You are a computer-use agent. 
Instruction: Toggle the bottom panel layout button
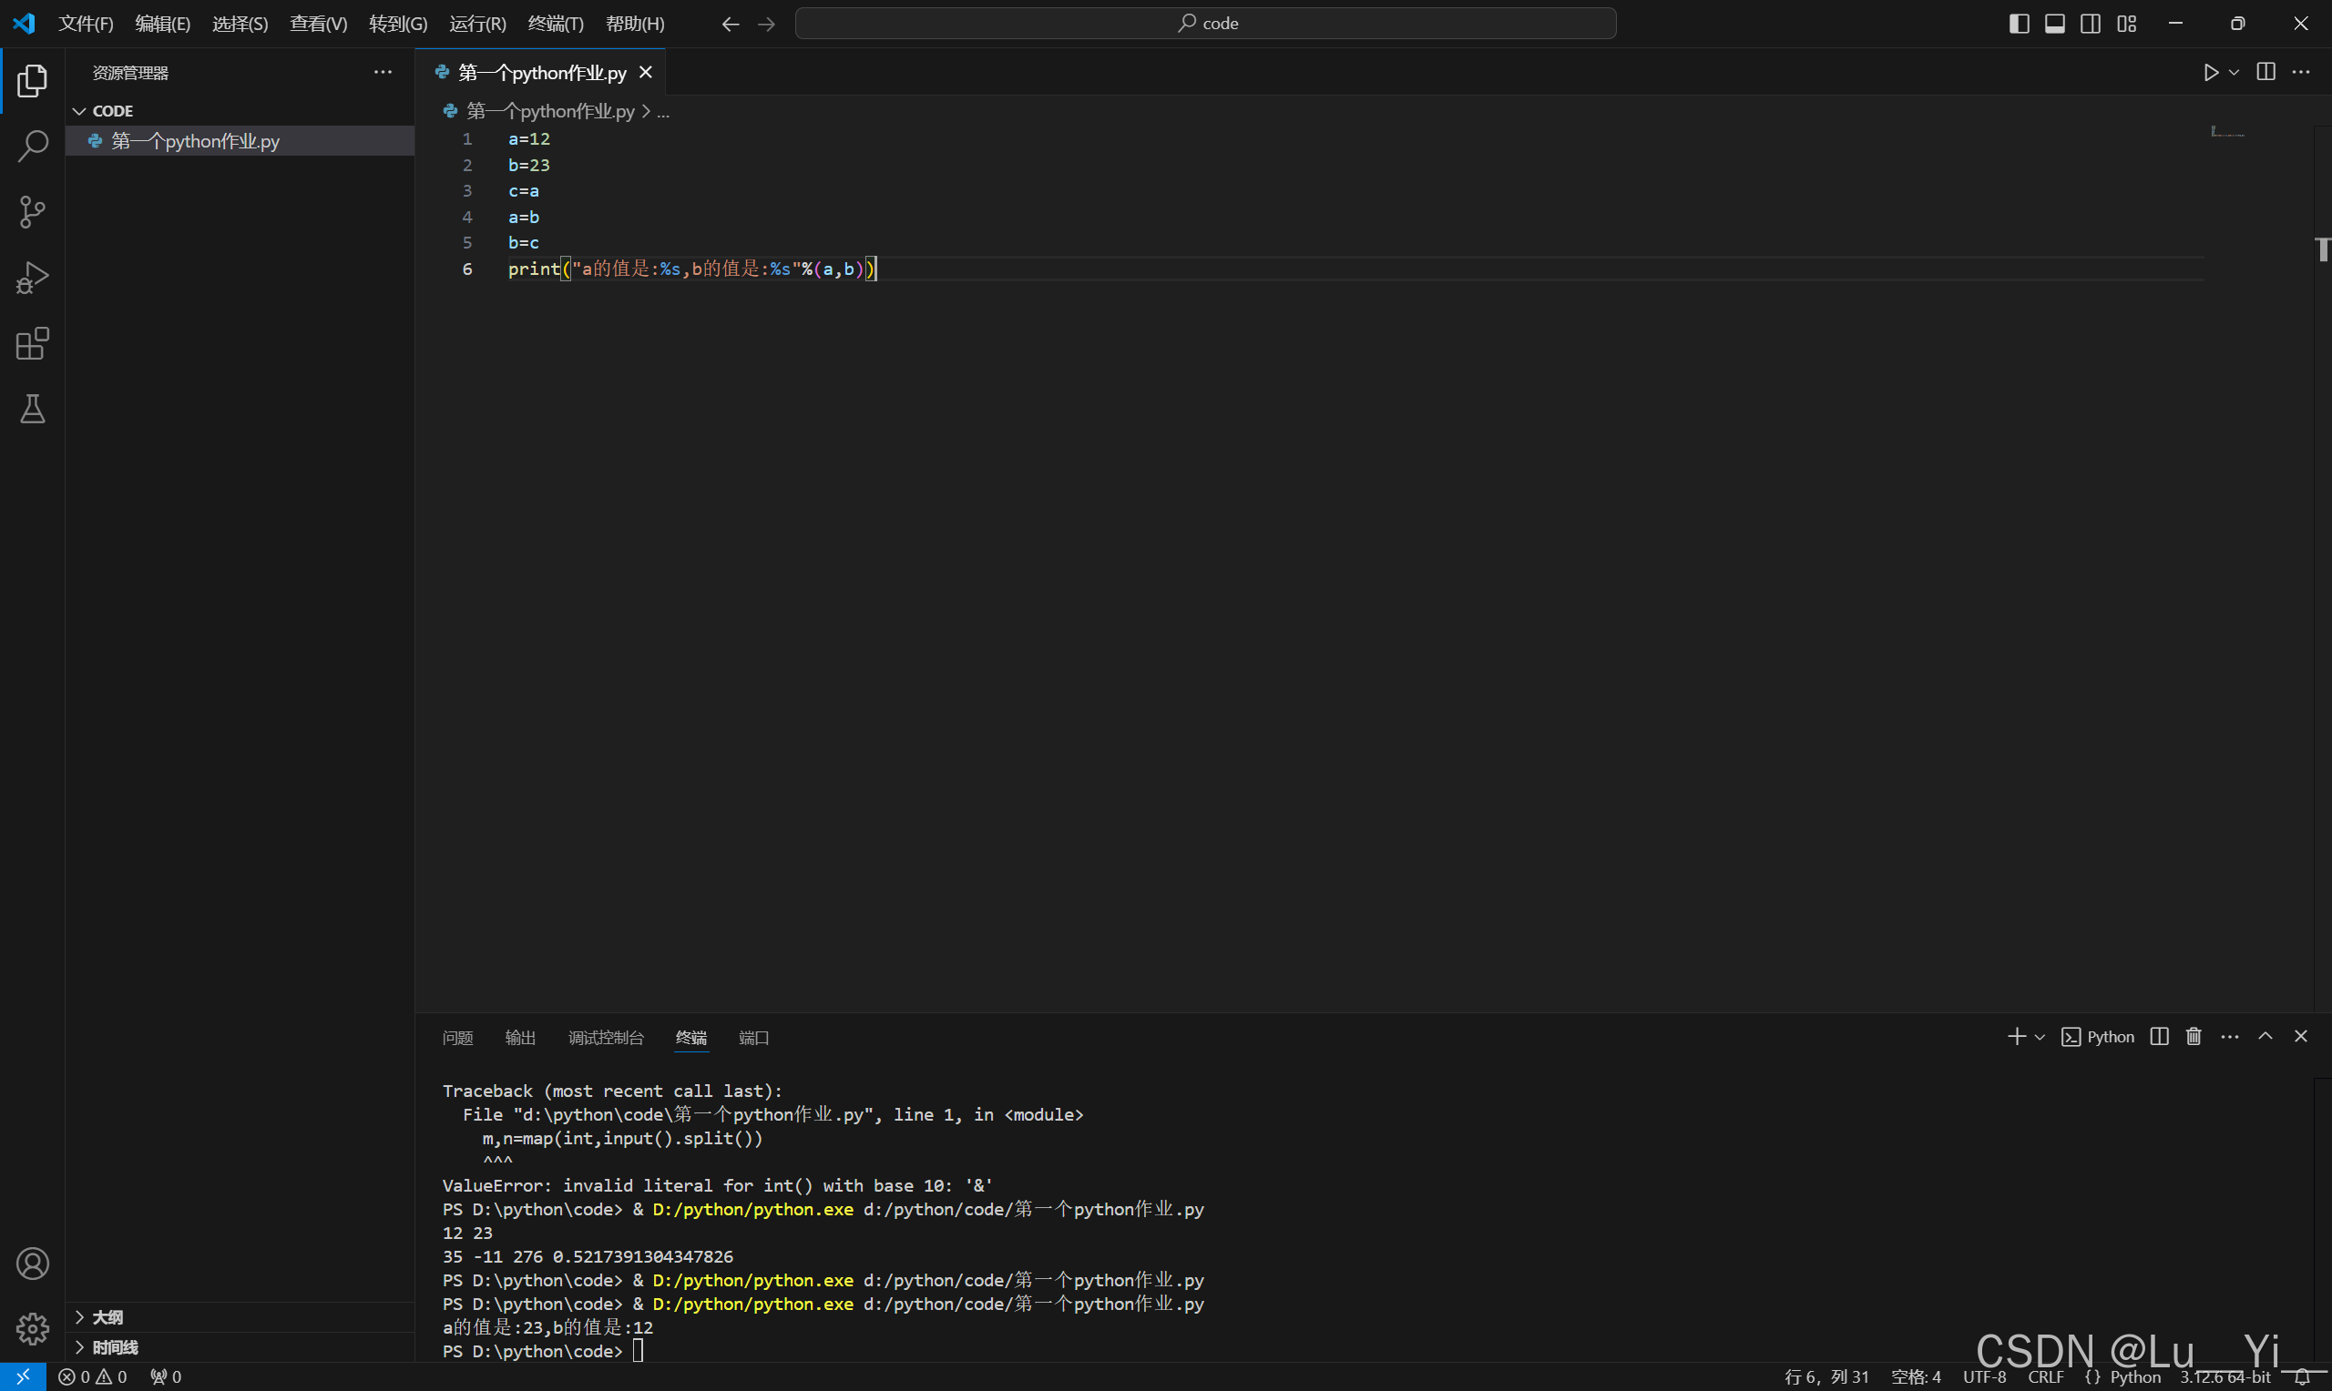click(x=2054, y=24)
